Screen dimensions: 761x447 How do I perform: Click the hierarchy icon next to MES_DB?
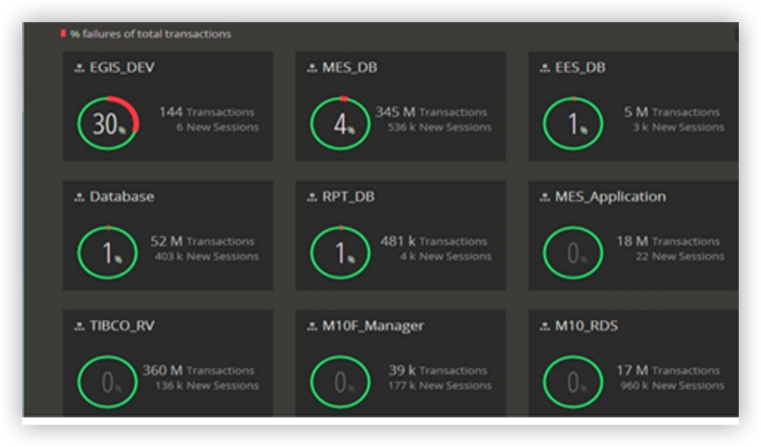[x=312, y=69]
